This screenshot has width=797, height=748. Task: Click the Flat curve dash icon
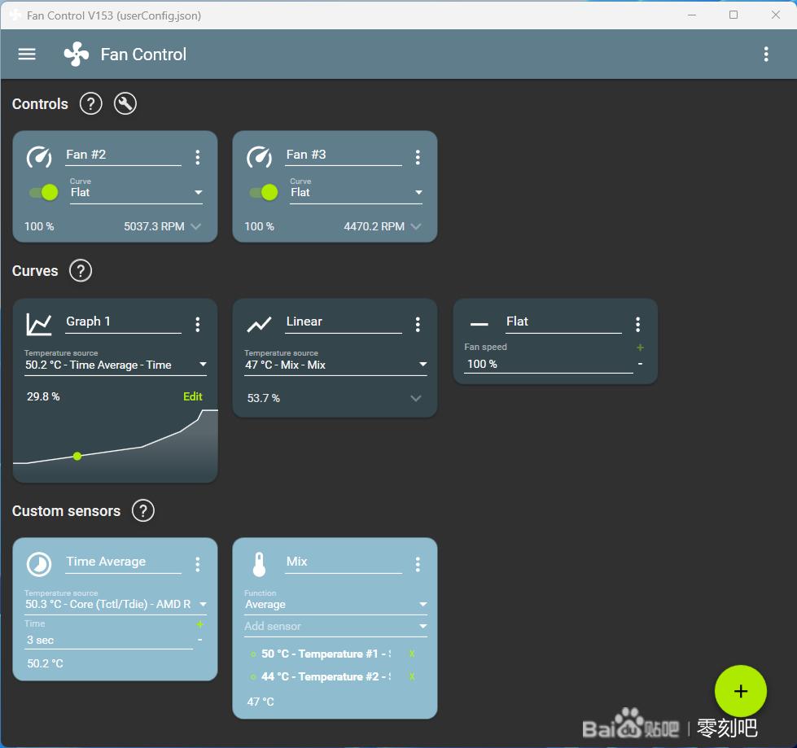click(x=480, y=324)
